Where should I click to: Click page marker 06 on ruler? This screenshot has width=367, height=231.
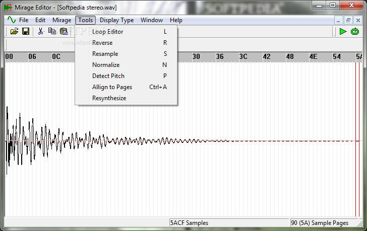point(32,56)
